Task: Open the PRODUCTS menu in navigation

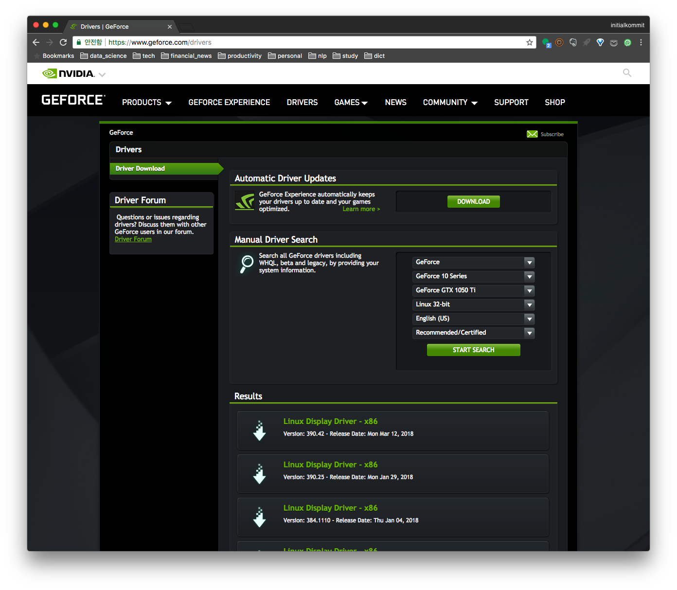Action: 146,103
